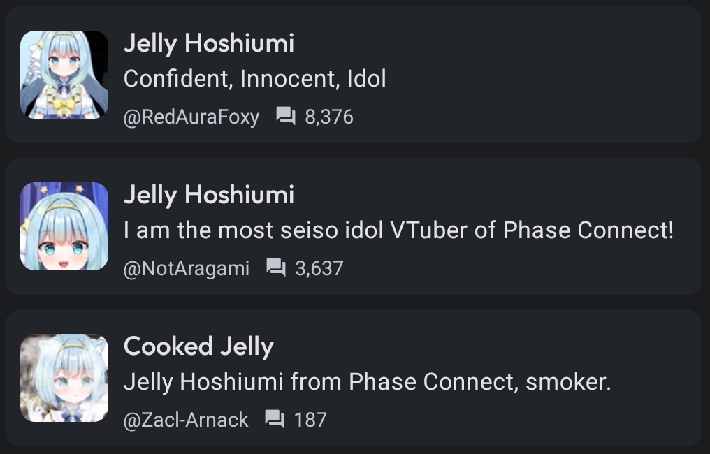Click the 187 chat count

tap(310, 420)
